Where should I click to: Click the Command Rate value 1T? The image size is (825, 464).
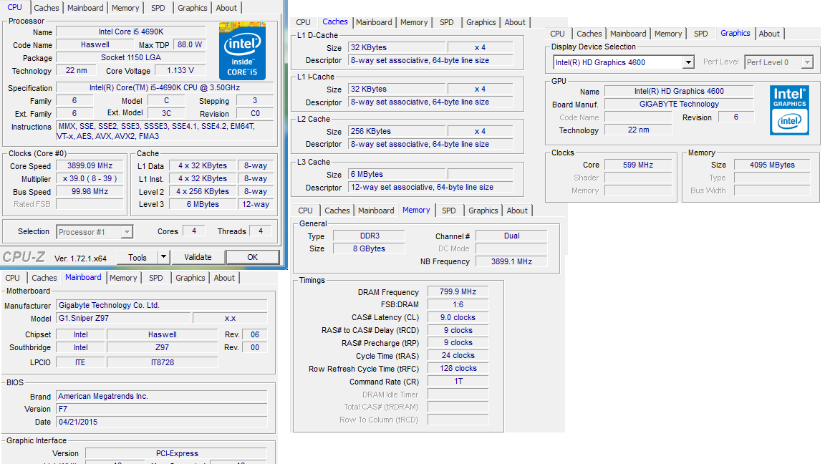(458, 382)
